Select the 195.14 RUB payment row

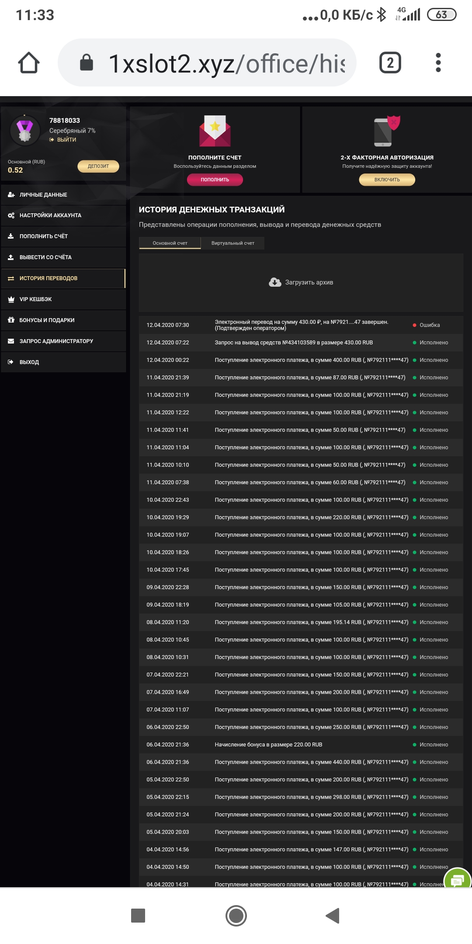coord(301,622)
